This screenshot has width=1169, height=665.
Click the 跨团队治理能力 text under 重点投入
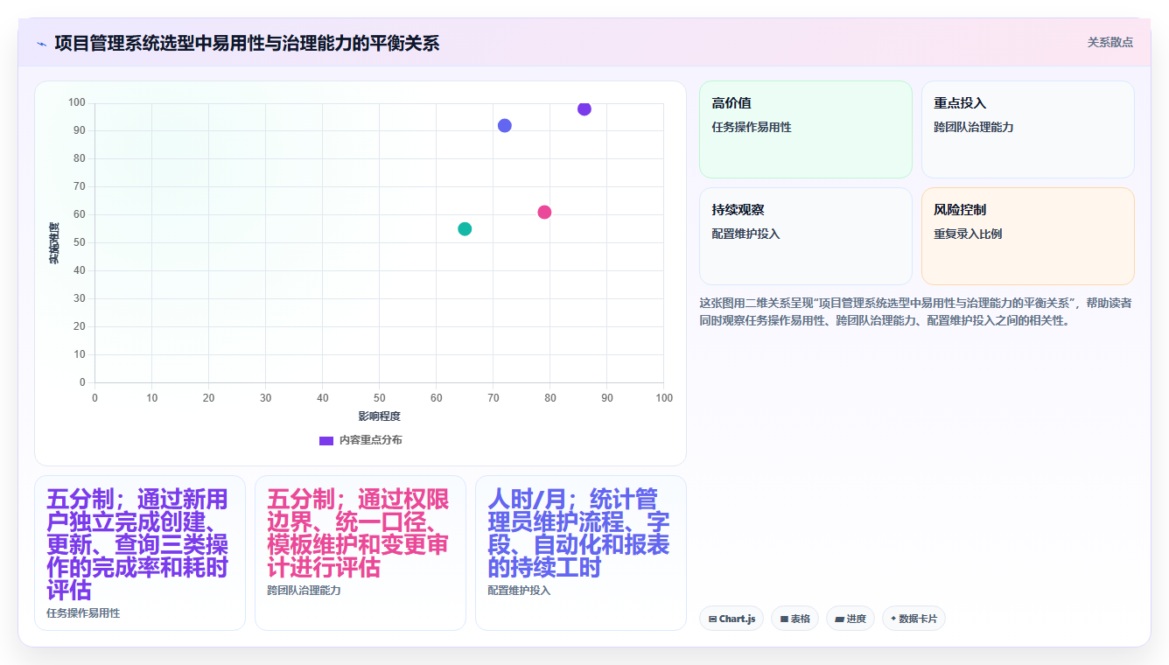[974, 127]
